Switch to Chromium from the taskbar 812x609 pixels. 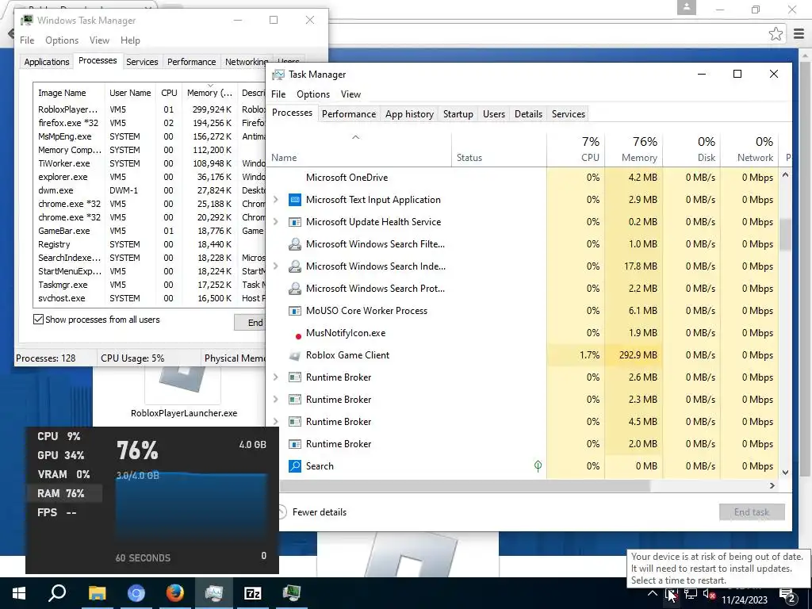[136, 593]
